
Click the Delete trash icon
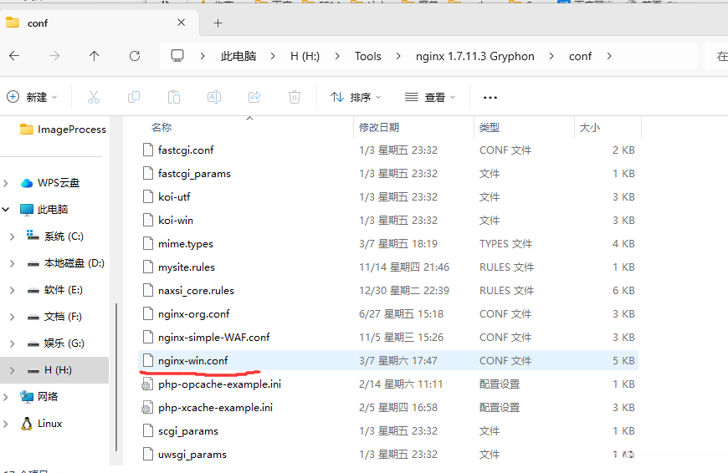[x=295, y=97]
